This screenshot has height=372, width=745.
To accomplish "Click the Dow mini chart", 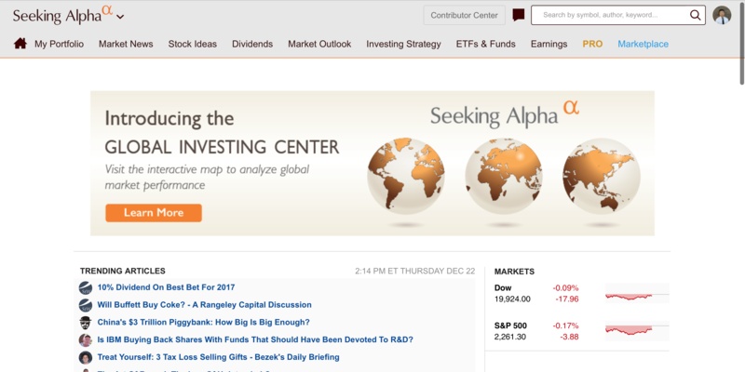I will click(637, 293).
